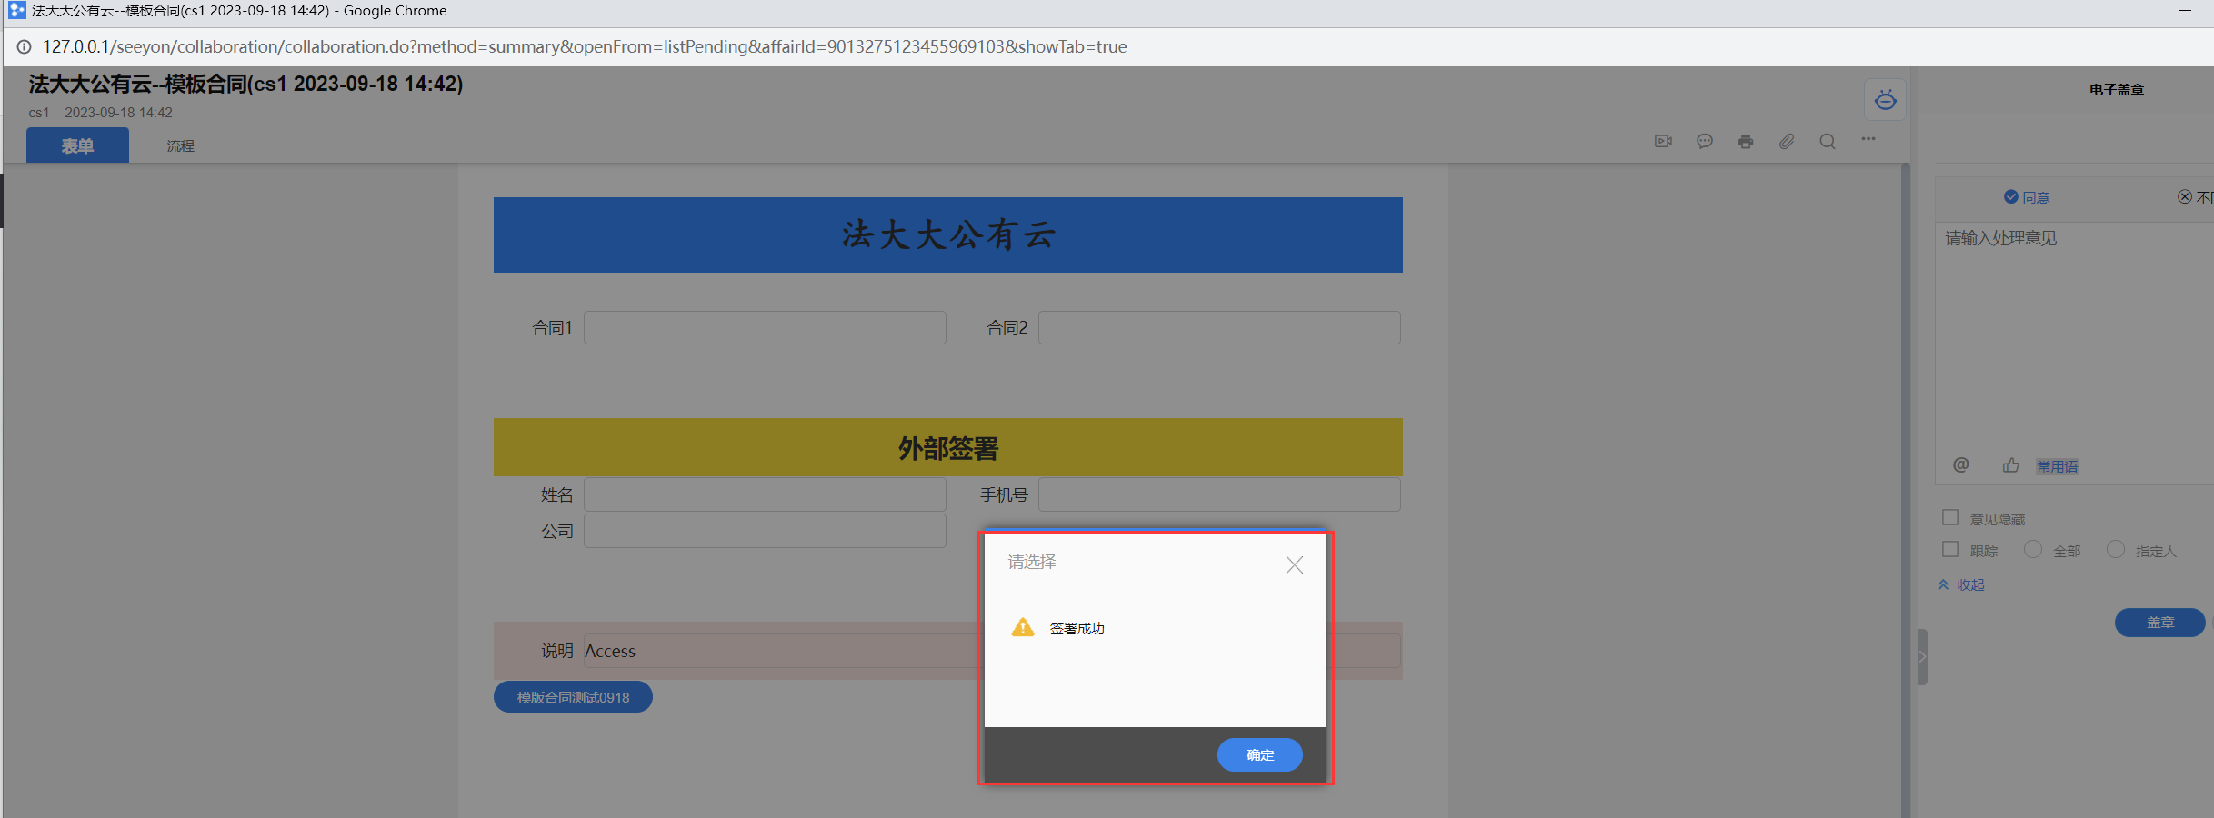Click the 电子盖章 panel heading
The width and height of the screenshot is (2214, 818).
click(x=2117, y=89)
